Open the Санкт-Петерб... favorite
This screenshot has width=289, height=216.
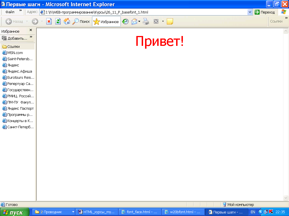click(x=18, y=127)
